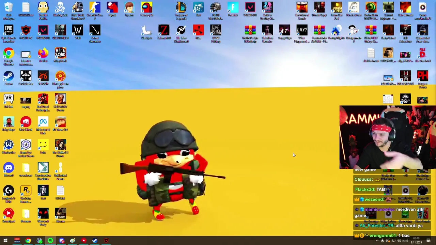Launch the Slackjaw shortcut
Screen dimensions: 436x245
146,32
